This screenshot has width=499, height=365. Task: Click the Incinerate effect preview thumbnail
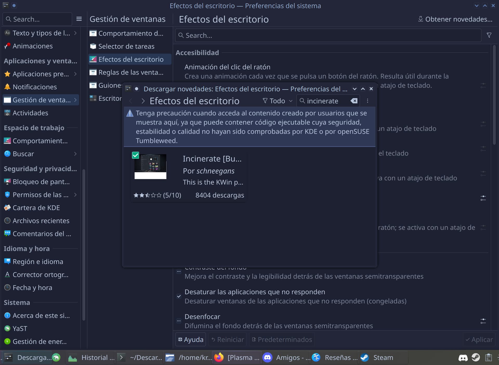pyautogui.click(x=150, y=166)
